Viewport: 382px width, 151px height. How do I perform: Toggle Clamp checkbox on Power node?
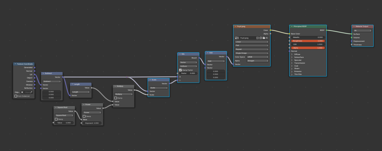pyautogui.click(x=84, y=116)
